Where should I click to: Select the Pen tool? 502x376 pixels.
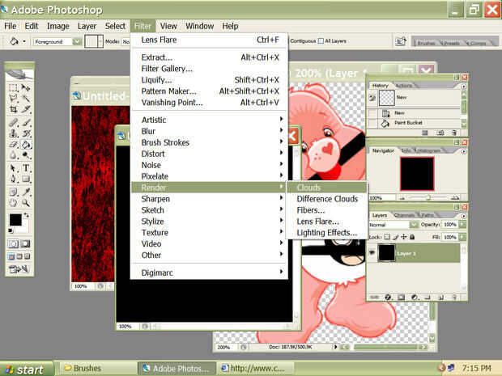[x=13, y=179]
